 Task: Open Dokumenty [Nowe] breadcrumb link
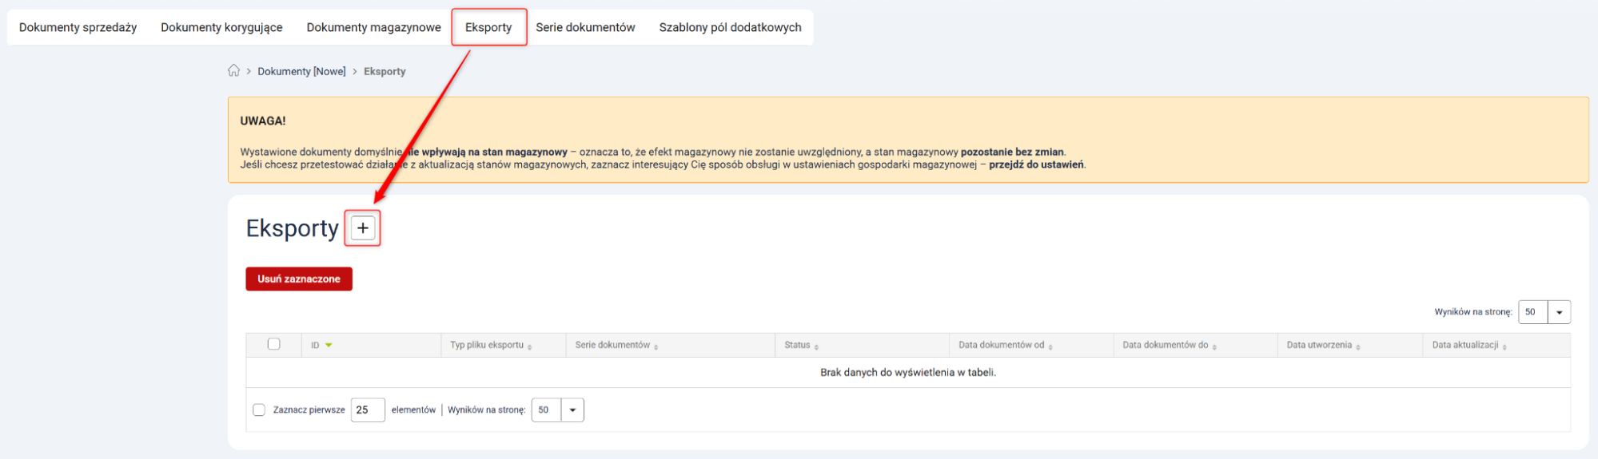tap(301, 71)
